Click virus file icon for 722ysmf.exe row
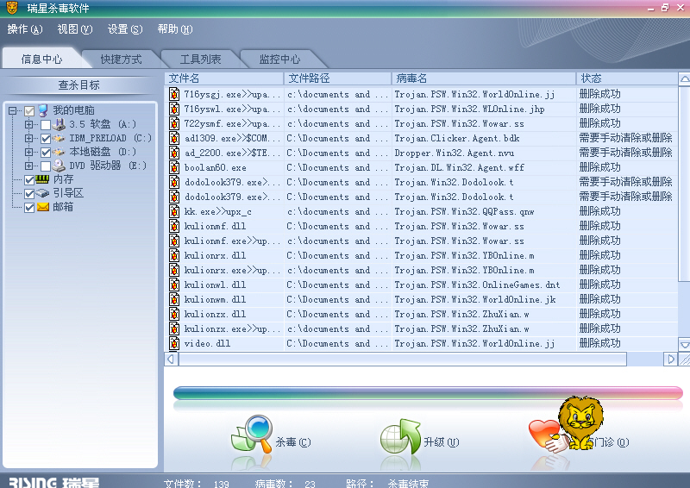The height and width of the screenshot is (488, 690). (174, 123)
